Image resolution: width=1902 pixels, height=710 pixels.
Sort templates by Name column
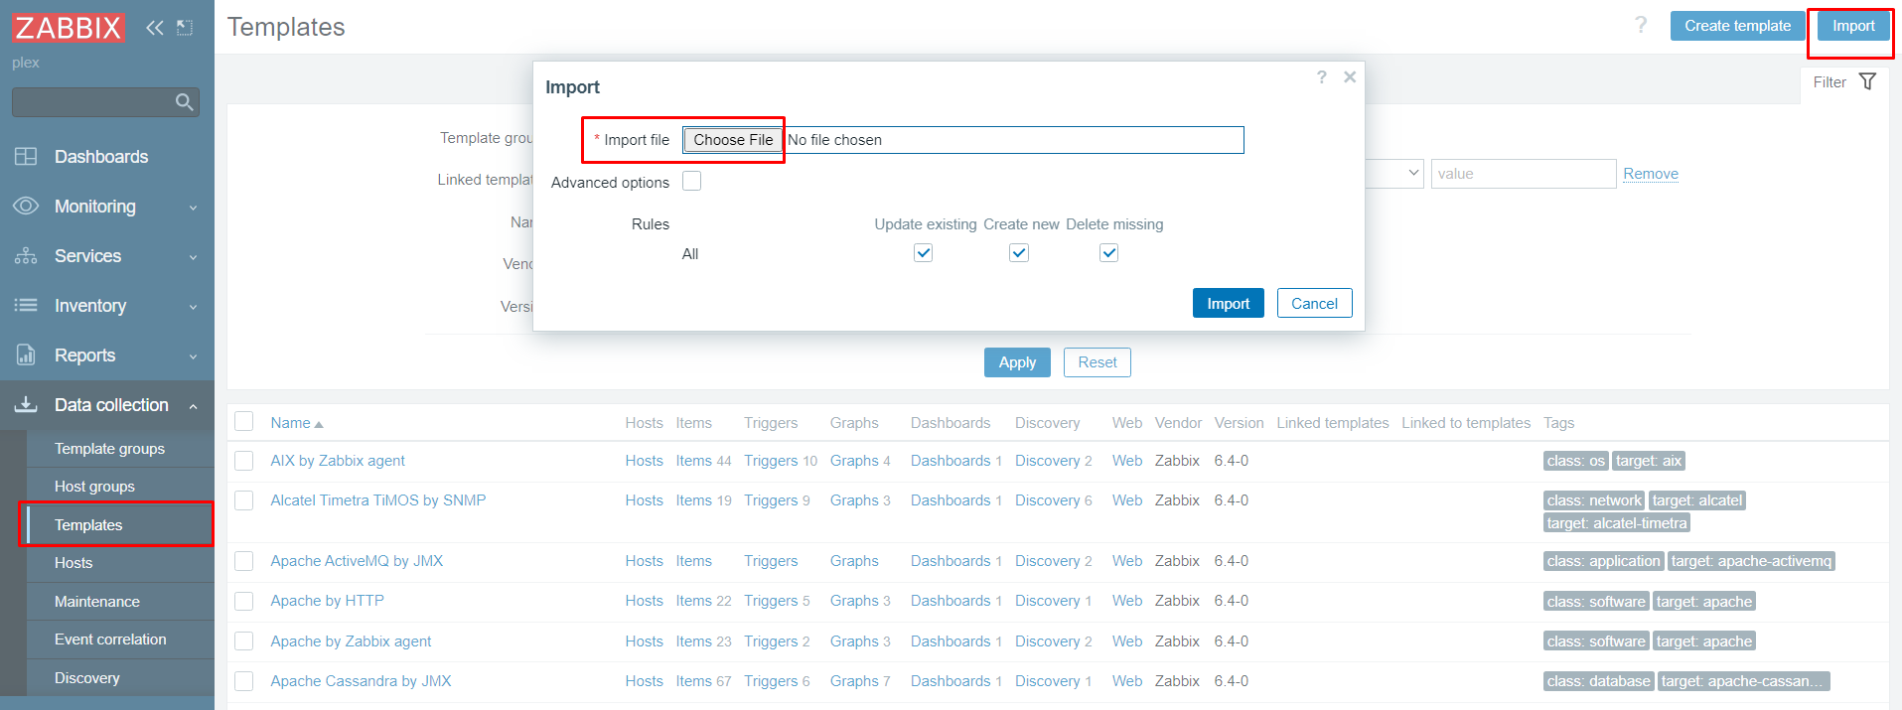pos(291,423)
